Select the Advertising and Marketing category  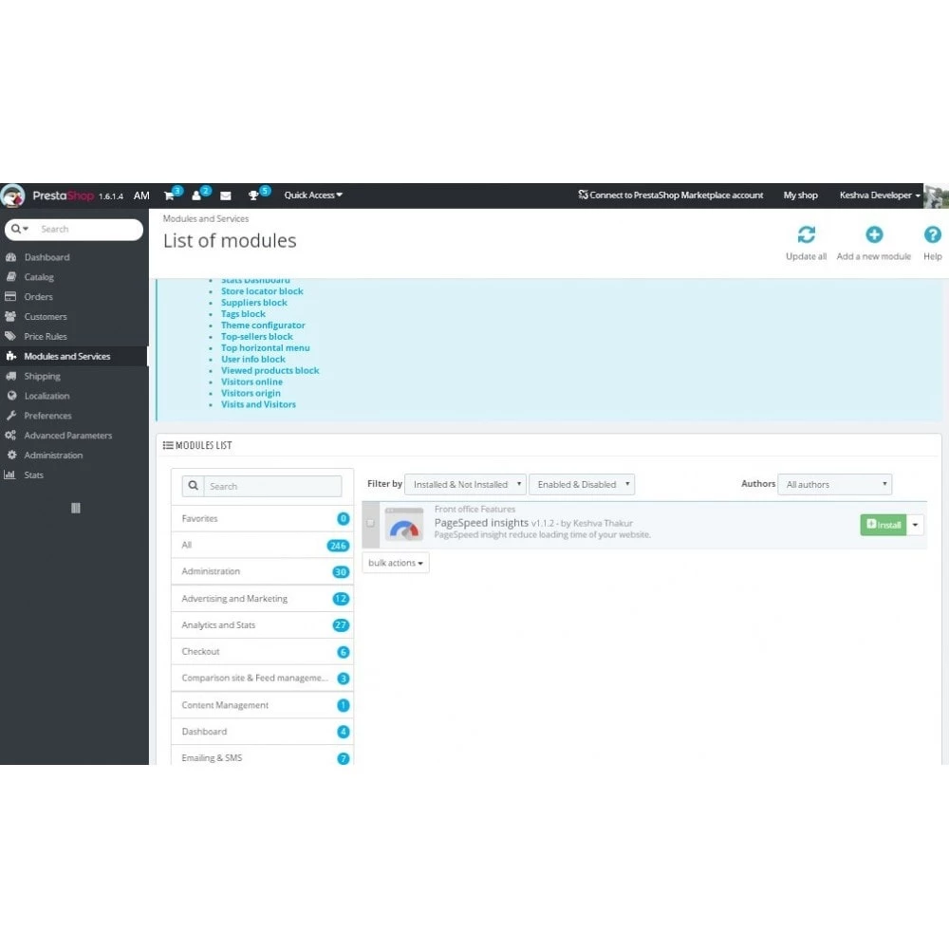tap(262, 599)
